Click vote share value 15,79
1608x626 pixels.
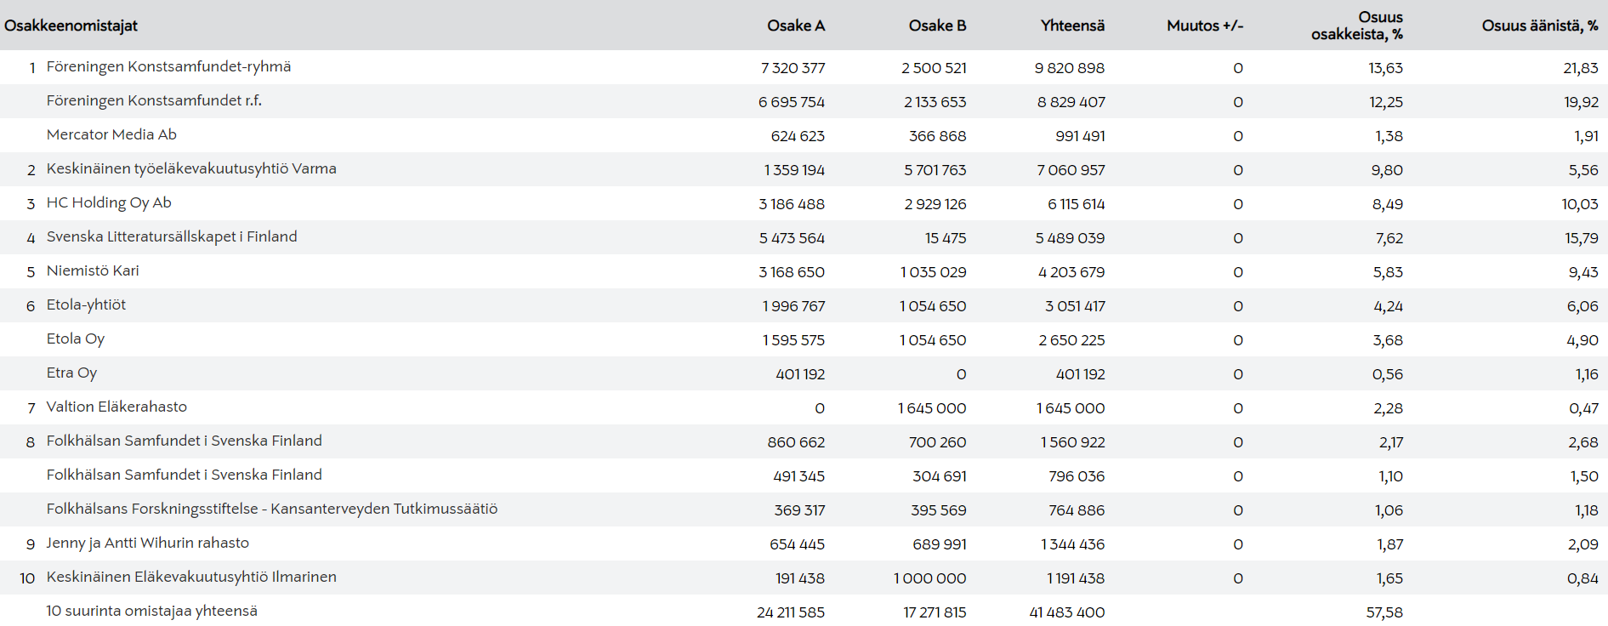coord(1582,238)
